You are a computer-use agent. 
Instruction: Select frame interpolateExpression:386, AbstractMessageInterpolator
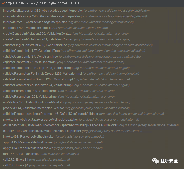point(76,11)
